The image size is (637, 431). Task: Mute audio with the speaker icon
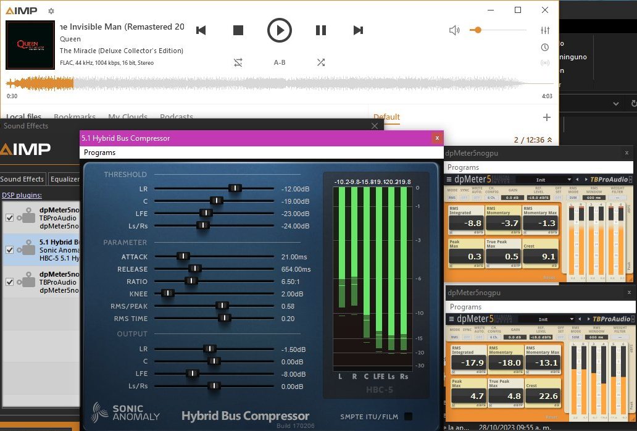pos(454,30)
